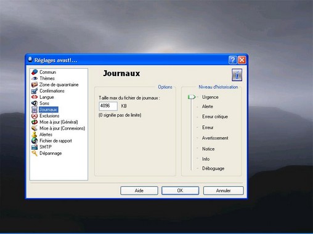This screenshot has height=234, width=313.
Task: Click the Zone de quarantaine chest icon
Action: pyautogui.click(x=35, y=85)
